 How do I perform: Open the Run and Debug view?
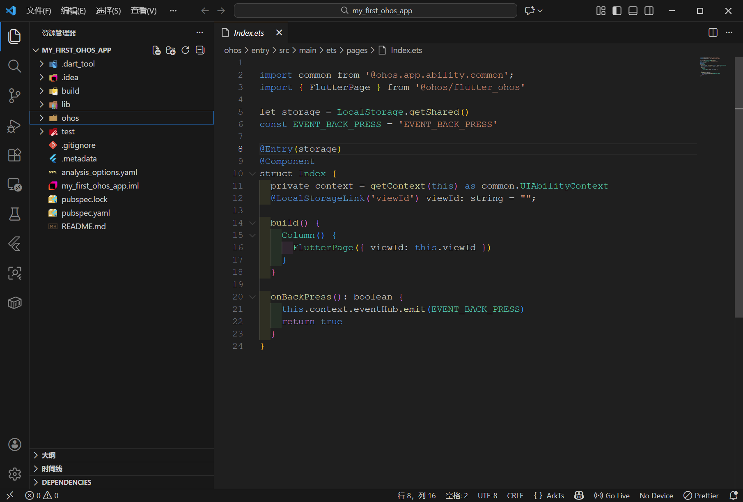coord(15,125)
